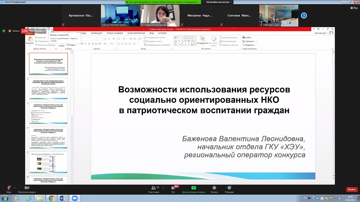
Task: Decrease font size with smaller A icon
Action: tap(109, 39)
